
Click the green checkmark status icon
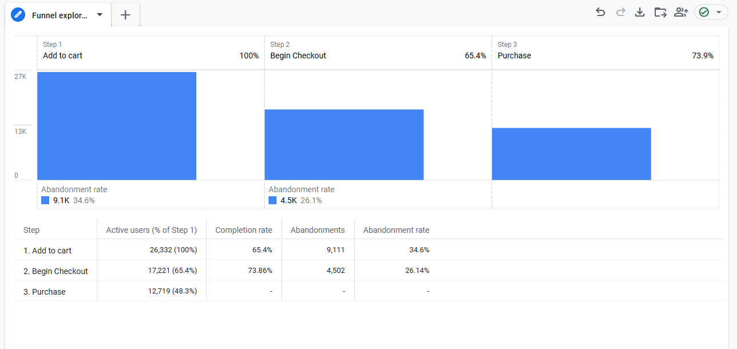704,12
